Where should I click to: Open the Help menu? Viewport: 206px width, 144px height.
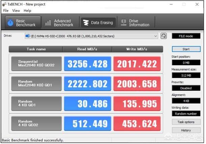point(27,11)
